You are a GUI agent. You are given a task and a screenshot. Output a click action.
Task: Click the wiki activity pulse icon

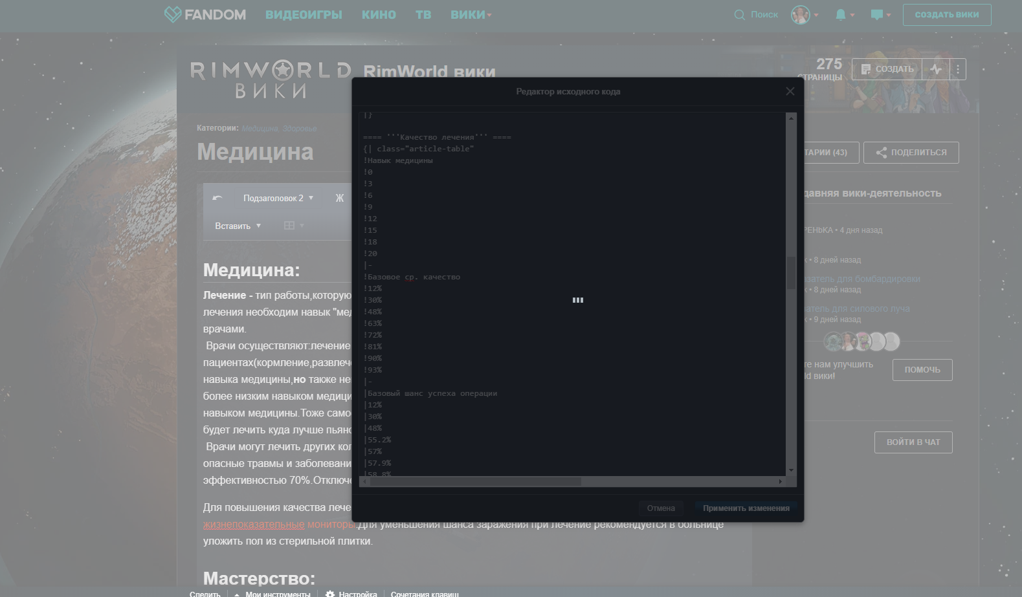pos(936,69)
